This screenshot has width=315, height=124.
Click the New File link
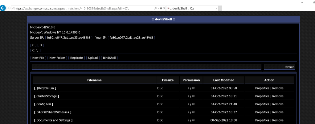tap(38, 58)
